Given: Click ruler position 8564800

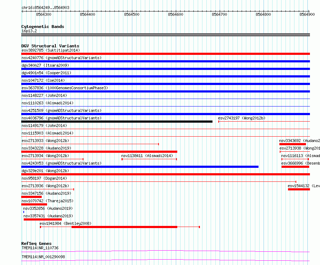Looking at the screenshot, I should click(263, 14).
